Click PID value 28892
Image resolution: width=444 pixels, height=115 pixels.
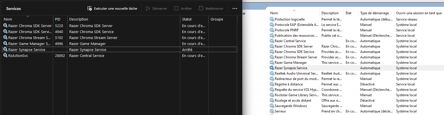[x=60, y=56]
